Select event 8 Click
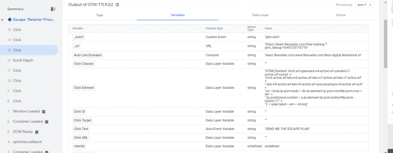393x153 pixels. point(29,101)
